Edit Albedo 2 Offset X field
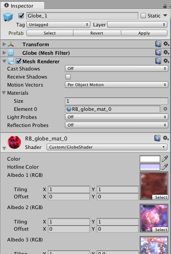The width and height of the screenshot is (171, 254). [x=69, y=229]
